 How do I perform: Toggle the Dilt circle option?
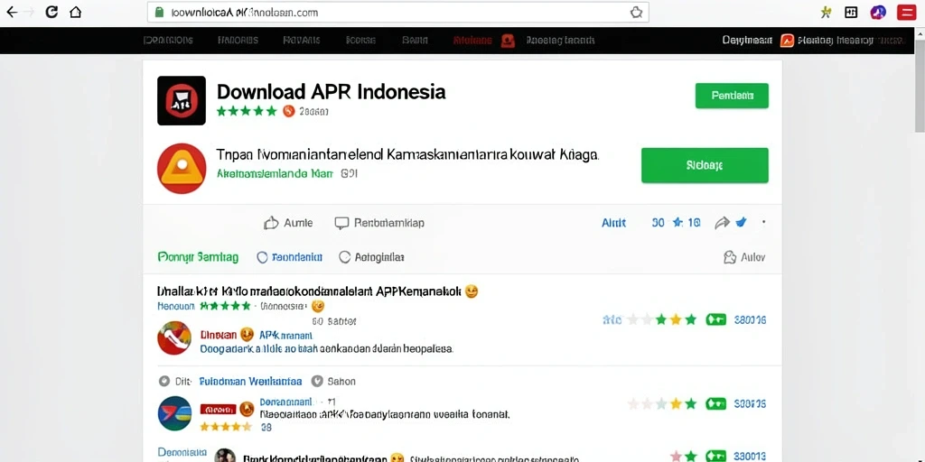(x=164, y=382)
